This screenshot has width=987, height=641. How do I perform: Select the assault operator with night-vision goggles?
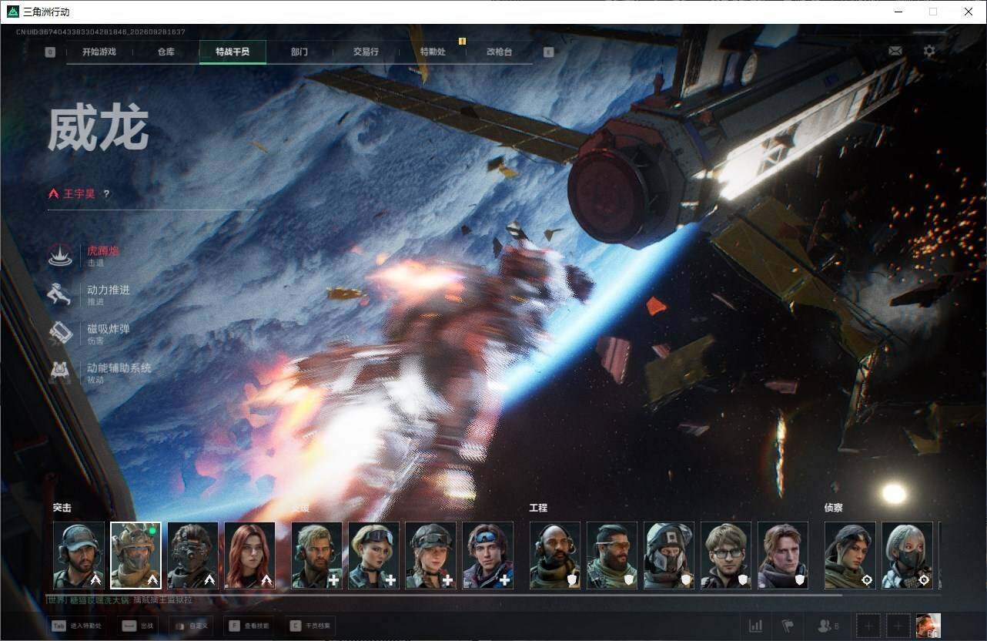click(192, 555)
